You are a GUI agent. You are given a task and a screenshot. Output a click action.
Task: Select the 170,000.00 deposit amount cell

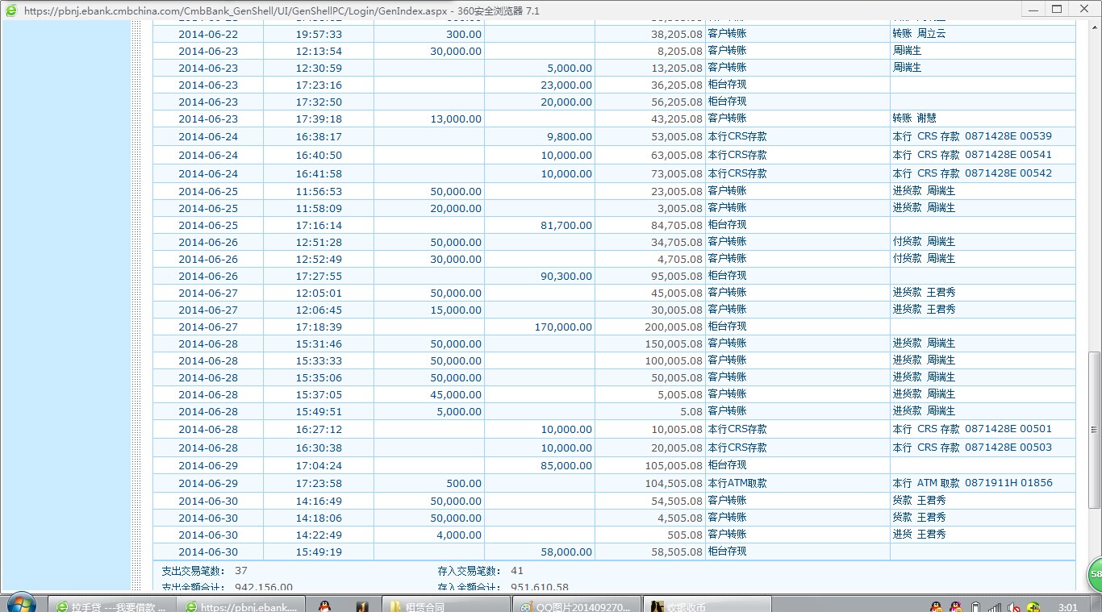(x=563, y=327)
